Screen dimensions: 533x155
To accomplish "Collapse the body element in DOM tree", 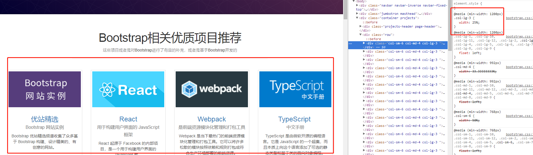I will (x=354, y=1).
